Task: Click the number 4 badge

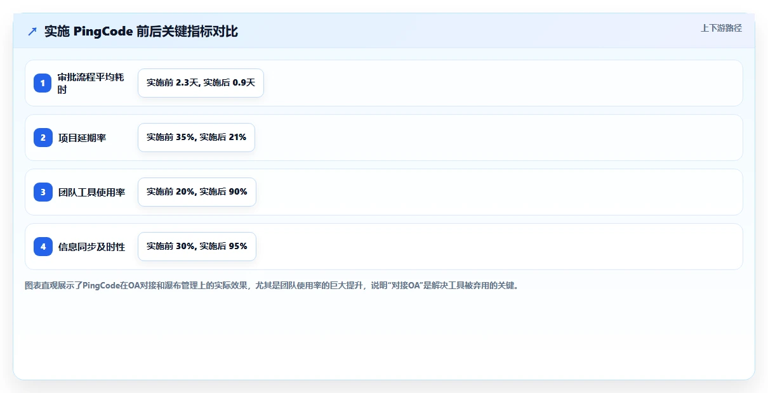Action: [43, 247]
